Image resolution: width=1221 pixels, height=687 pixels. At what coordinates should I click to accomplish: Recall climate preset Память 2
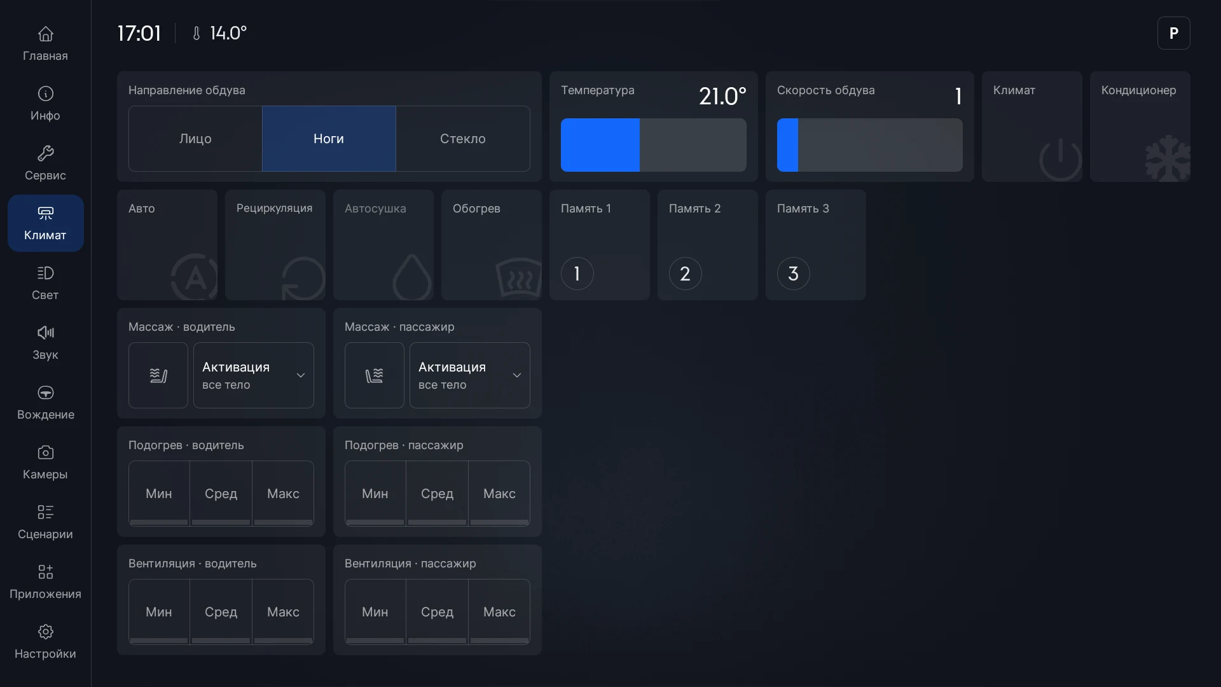click(x=708, y=245)
